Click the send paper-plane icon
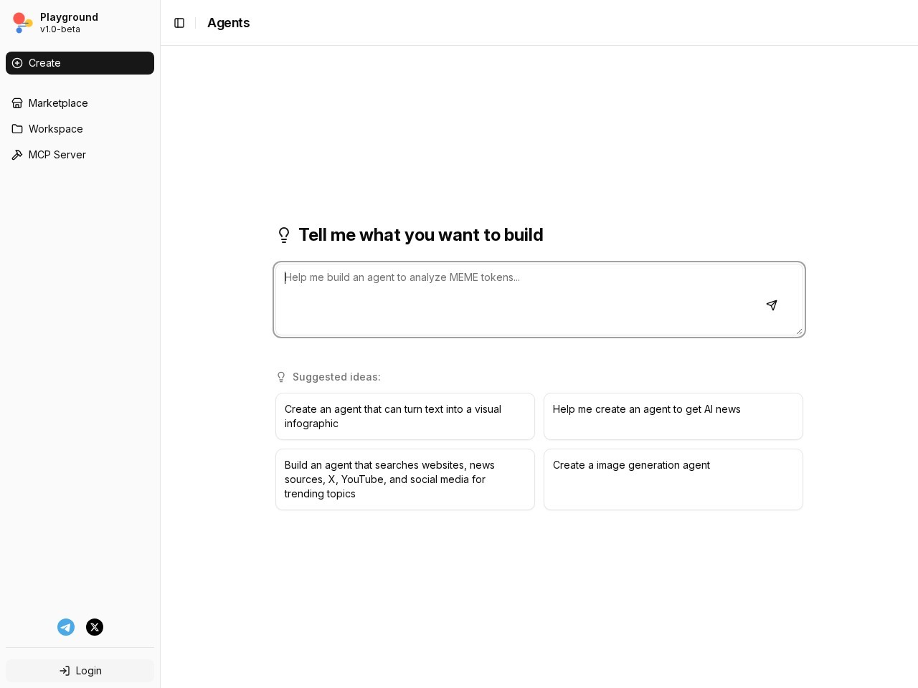 (x=772, y=305)
